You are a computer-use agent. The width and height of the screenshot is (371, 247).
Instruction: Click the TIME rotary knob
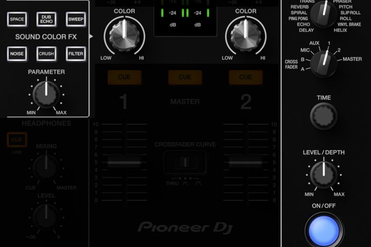click(x=324, y=116)
